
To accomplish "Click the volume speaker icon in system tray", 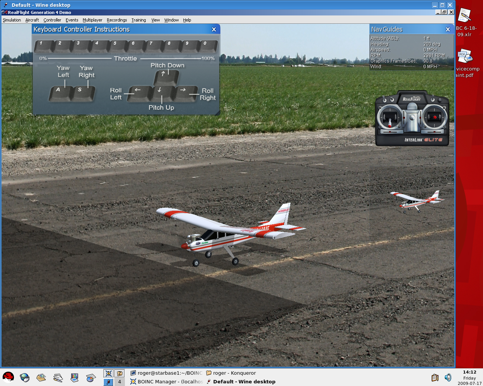I will (x=448, y=377).
